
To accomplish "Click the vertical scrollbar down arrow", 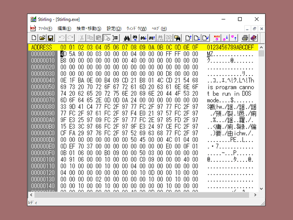I will (261, 189).
